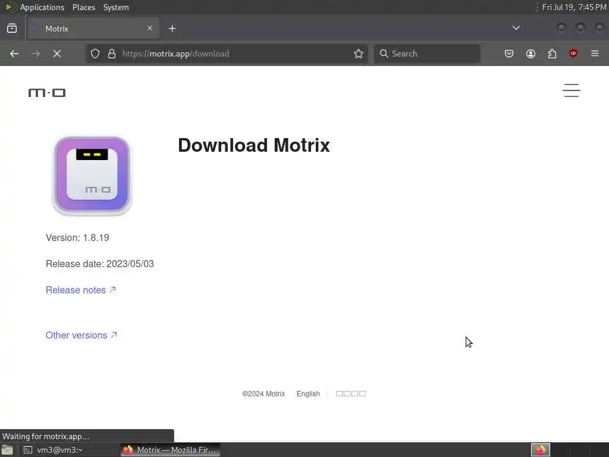Click the Release date: 2023/05/03 text
Screen dimensions: 609x457
[100, 264]
